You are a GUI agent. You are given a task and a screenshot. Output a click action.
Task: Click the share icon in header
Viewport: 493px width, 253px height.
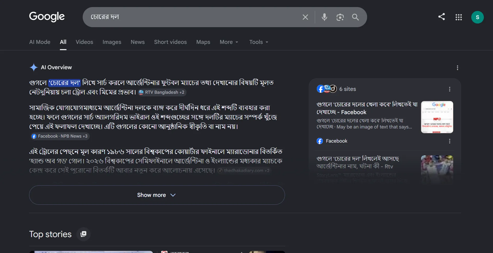pyautogui.click(x=442, y=17)
